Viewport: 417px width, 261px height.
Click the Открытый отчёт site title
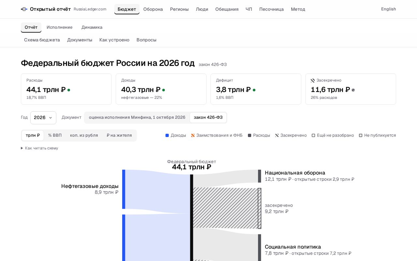pos(50,9)
